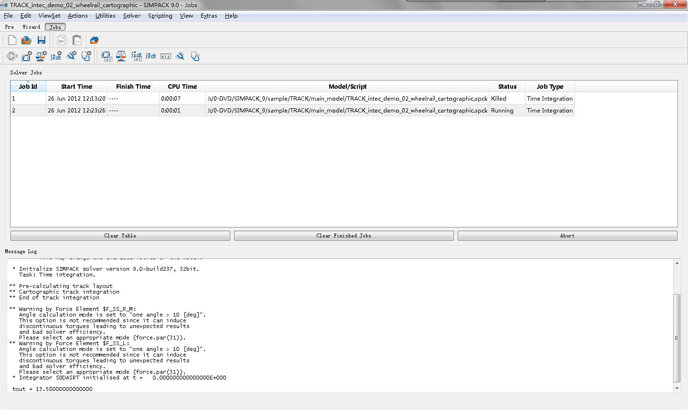Viewport: 688px width, 410px height.
Task: Sort by Job Type column header
Action: tap(550, 86)
